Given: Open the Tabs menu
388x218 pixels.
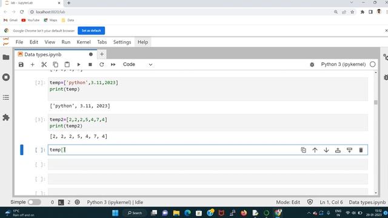Looking at the screenshot, I should [102, 42].
